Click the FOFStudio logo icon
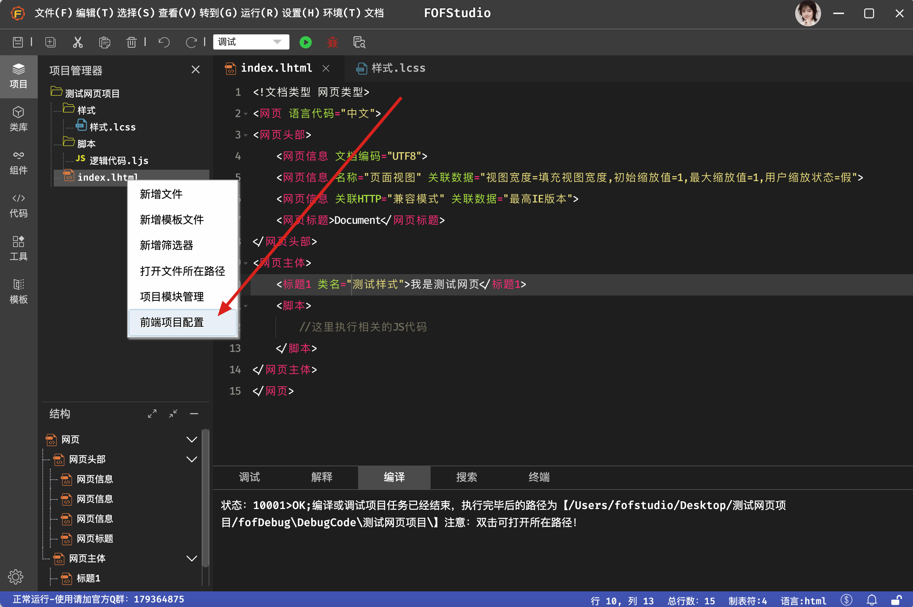 18,13
